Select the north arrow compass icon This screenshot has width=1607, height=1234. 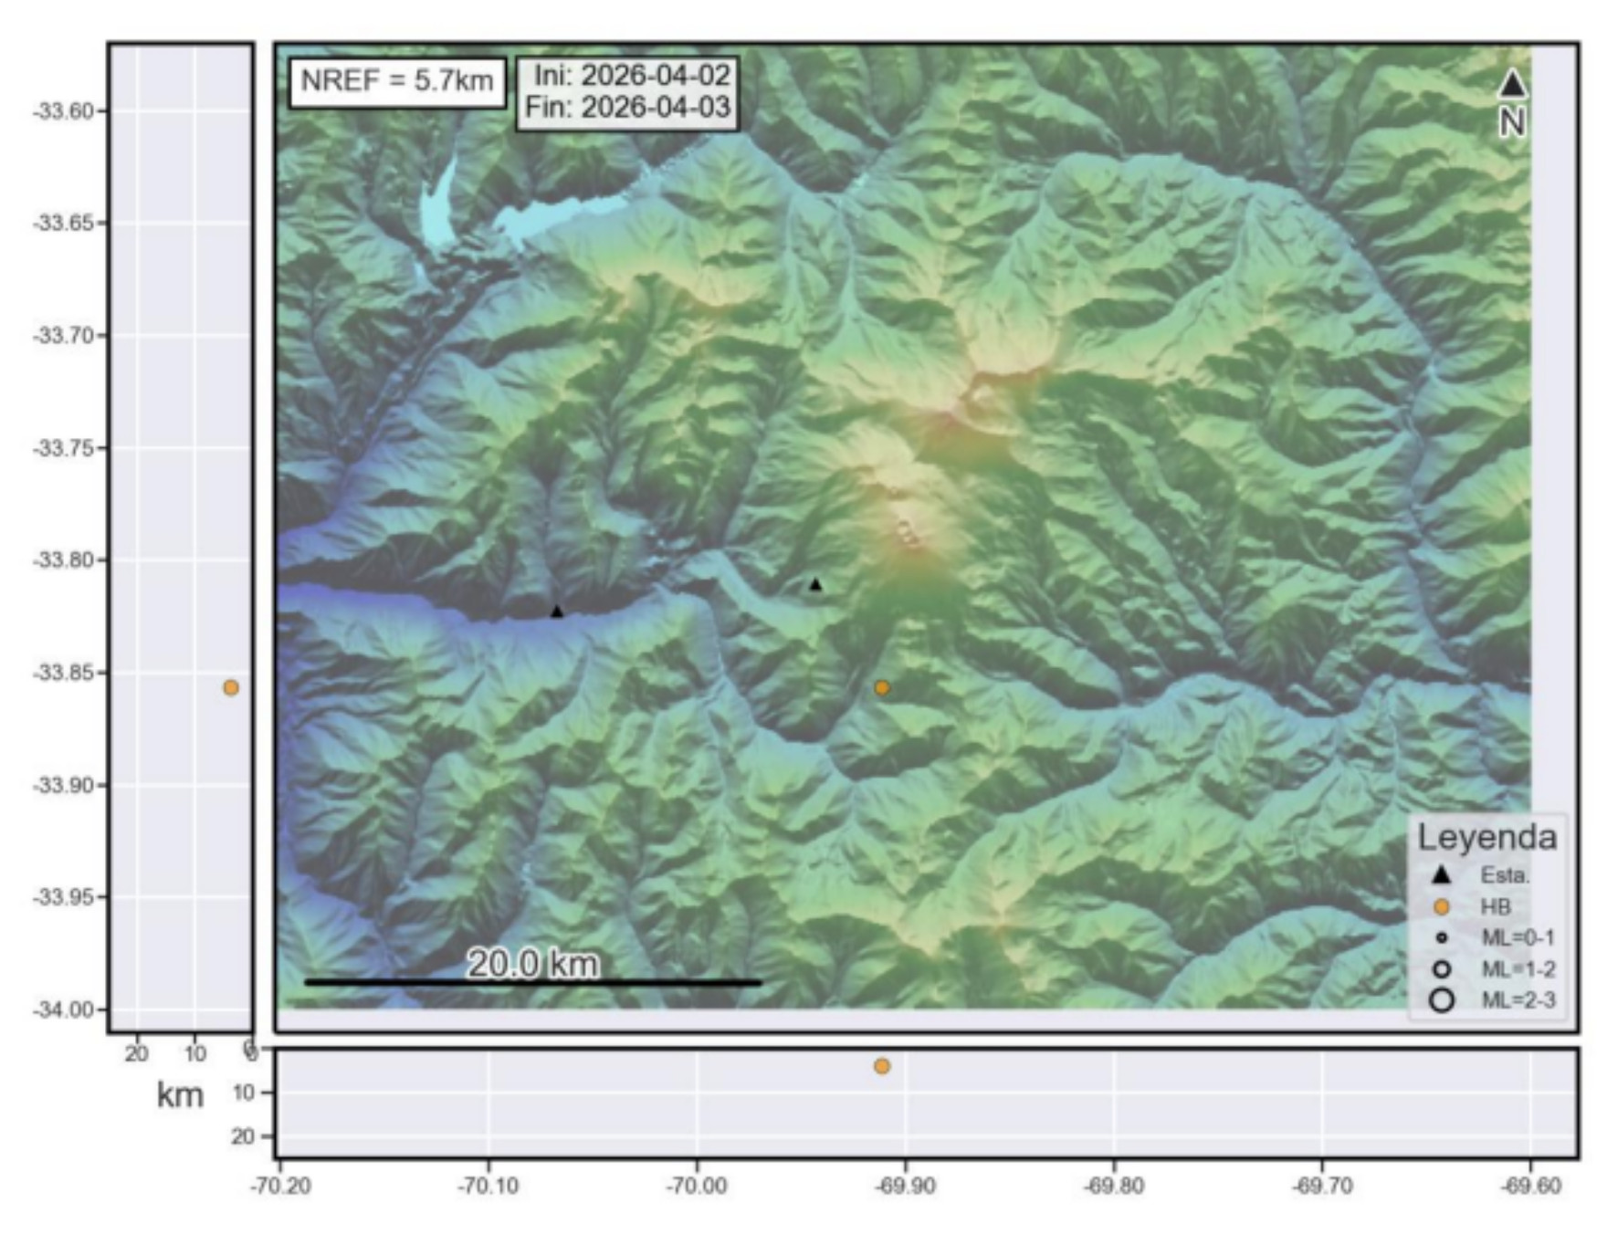coord(1512,91)
